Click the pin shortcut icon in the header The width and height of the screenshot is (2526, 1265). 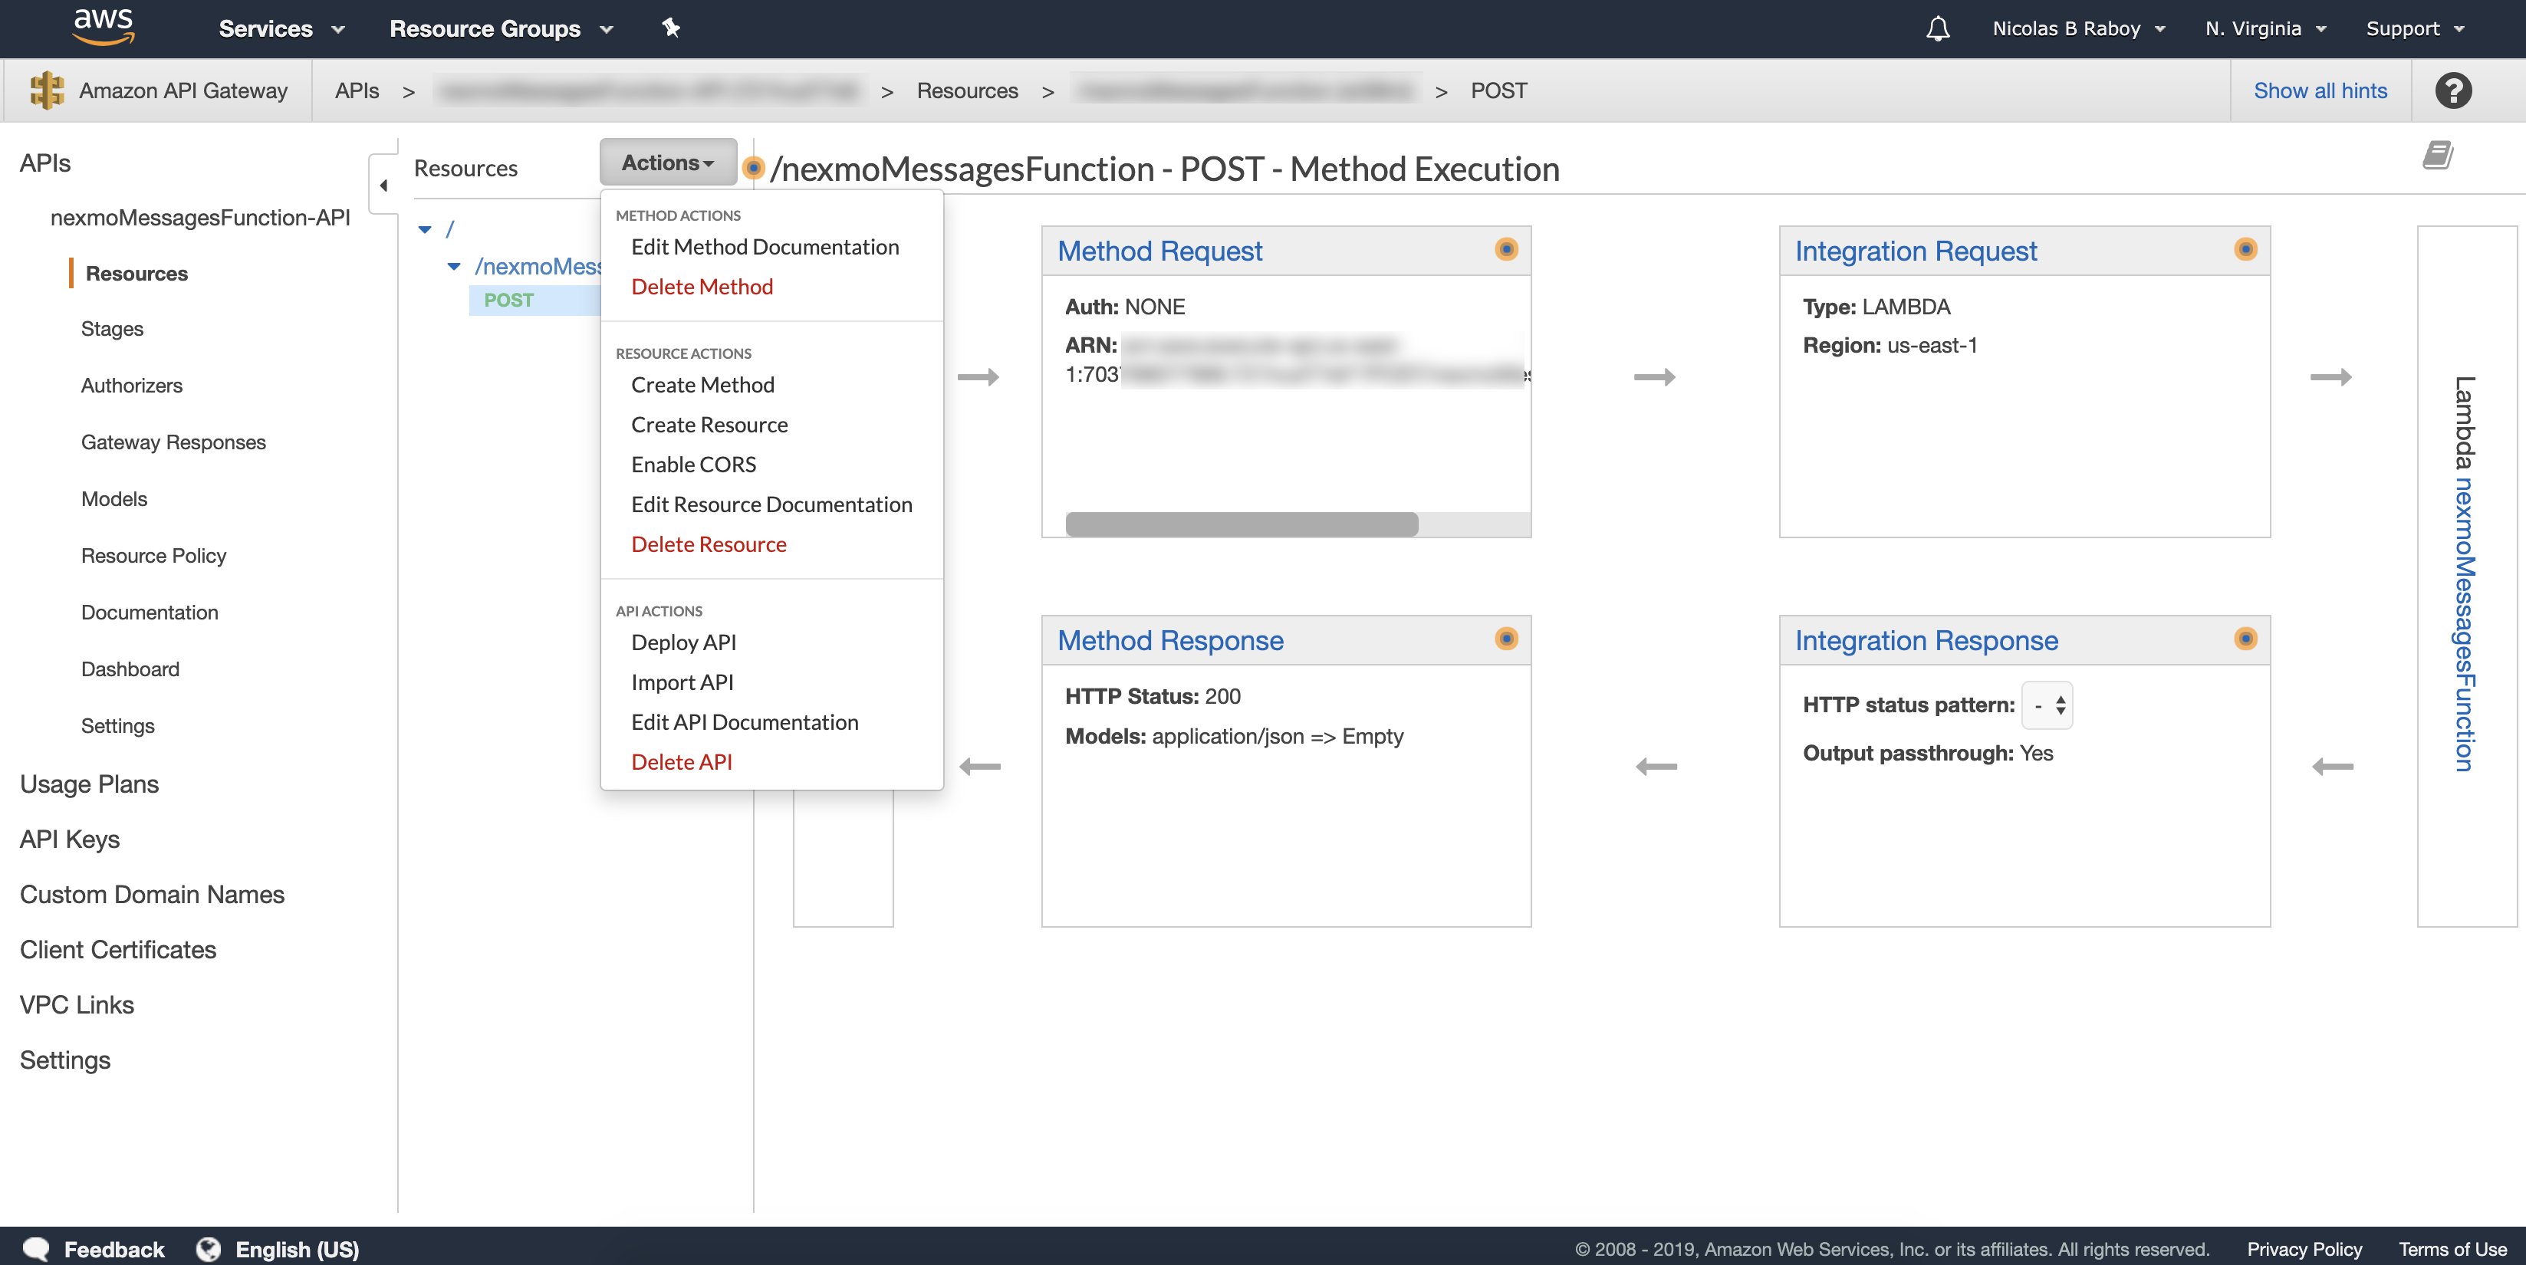click(x=671, y=28)
